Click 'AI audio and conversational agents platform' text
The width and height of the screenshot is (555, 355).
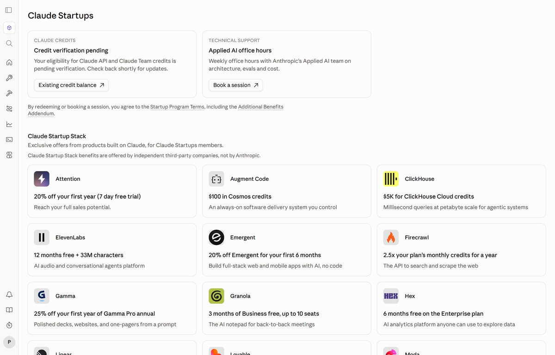[89, 266]
